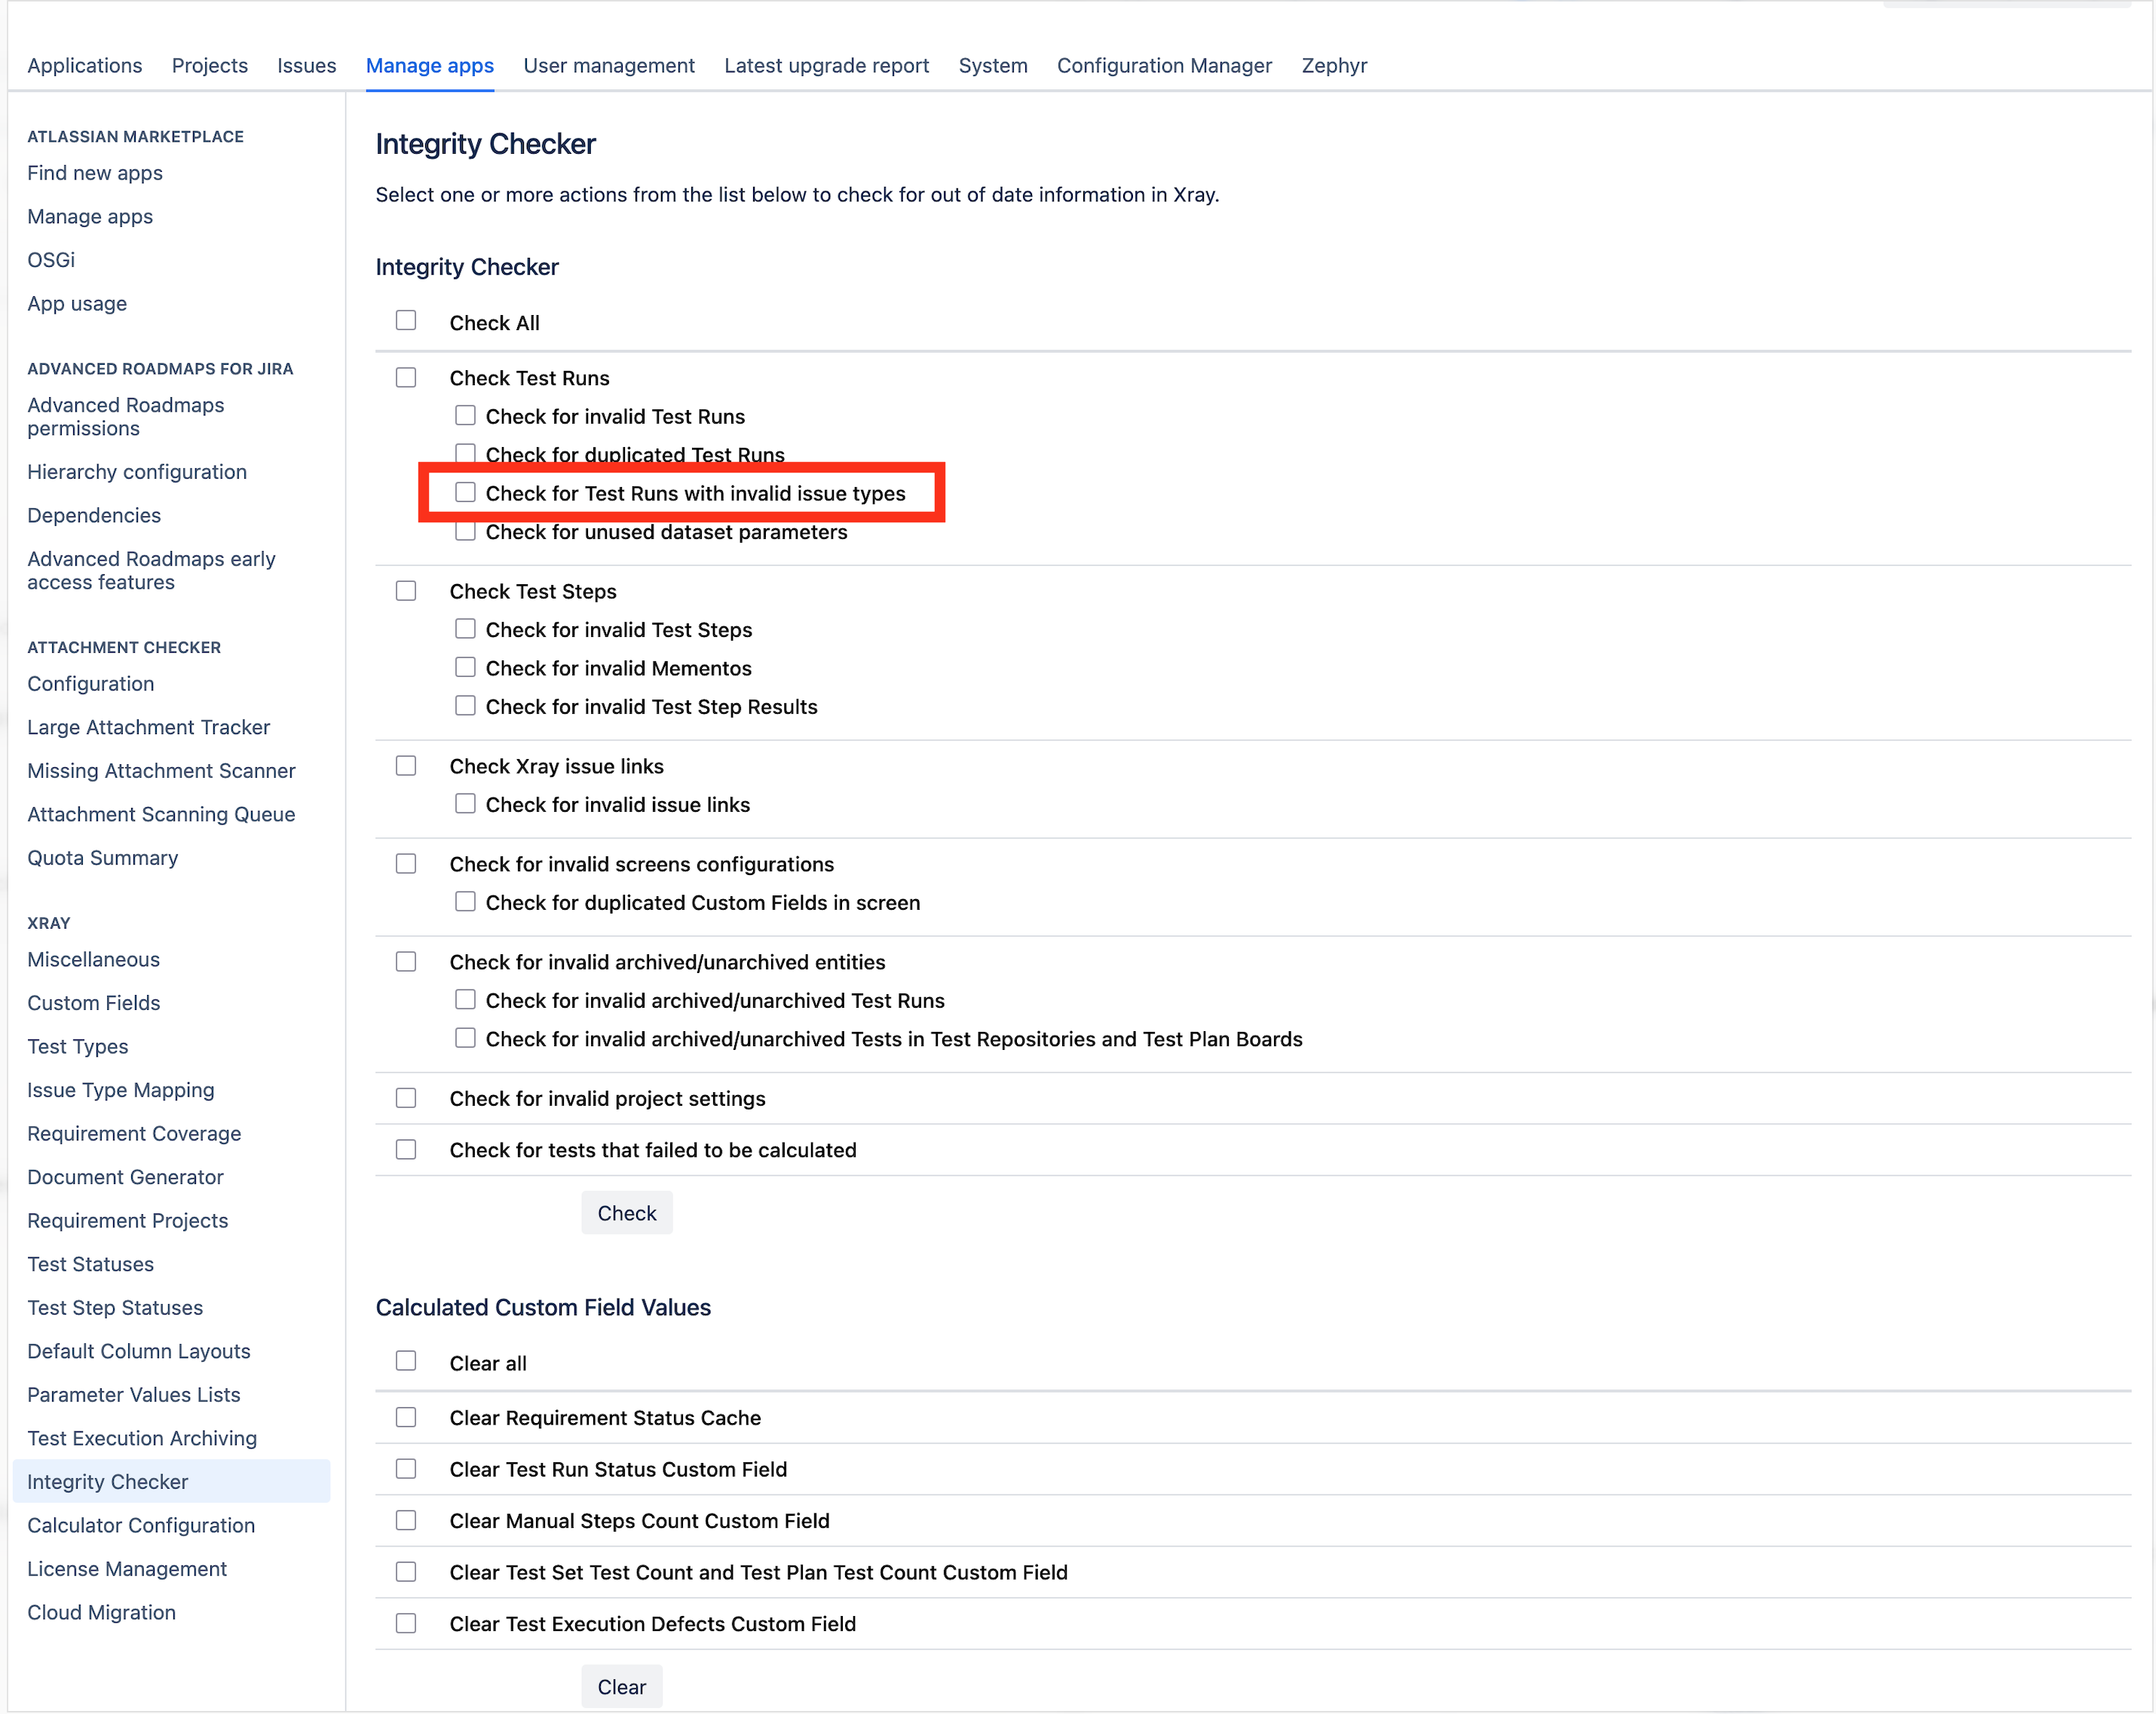Enable Check for invalid project settings
The width and height of the screenshot is (2156, 1714).
pyautogui.click(x=405, y=1098)
